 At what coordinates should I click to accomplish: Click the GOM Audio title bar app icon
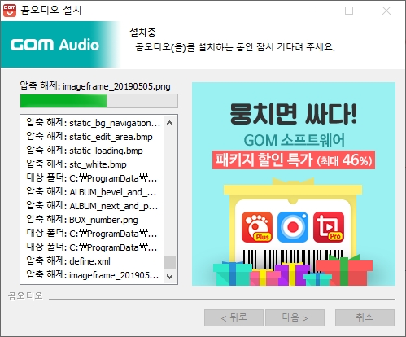pyautogui.click(x=10, y=11)
